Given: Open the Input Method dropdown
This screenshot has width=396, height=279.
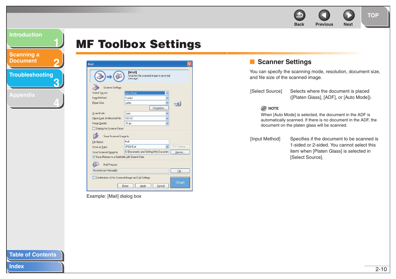Looking at the screenshot, I should pos(167,98).
